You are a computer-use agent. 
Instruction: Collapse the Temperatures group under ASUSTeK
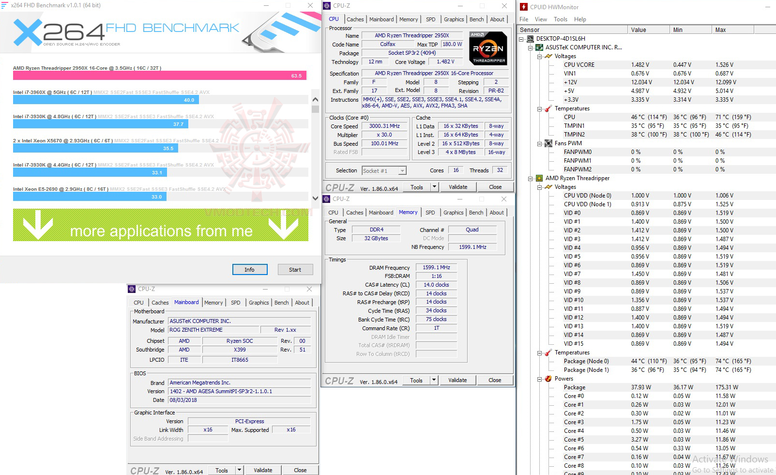click(540, 108)
